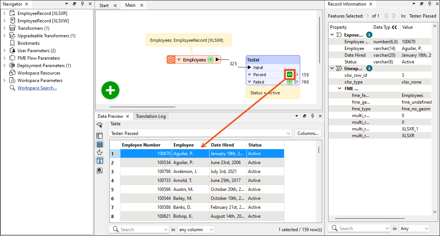Switch to the Start tab

(x=104, y=5)
